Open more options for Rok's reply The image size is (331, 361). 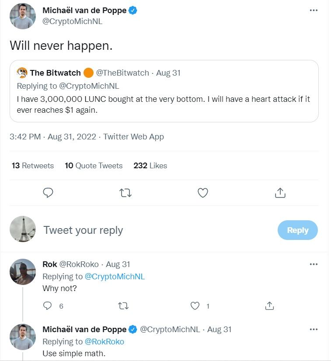coord(314,264)
